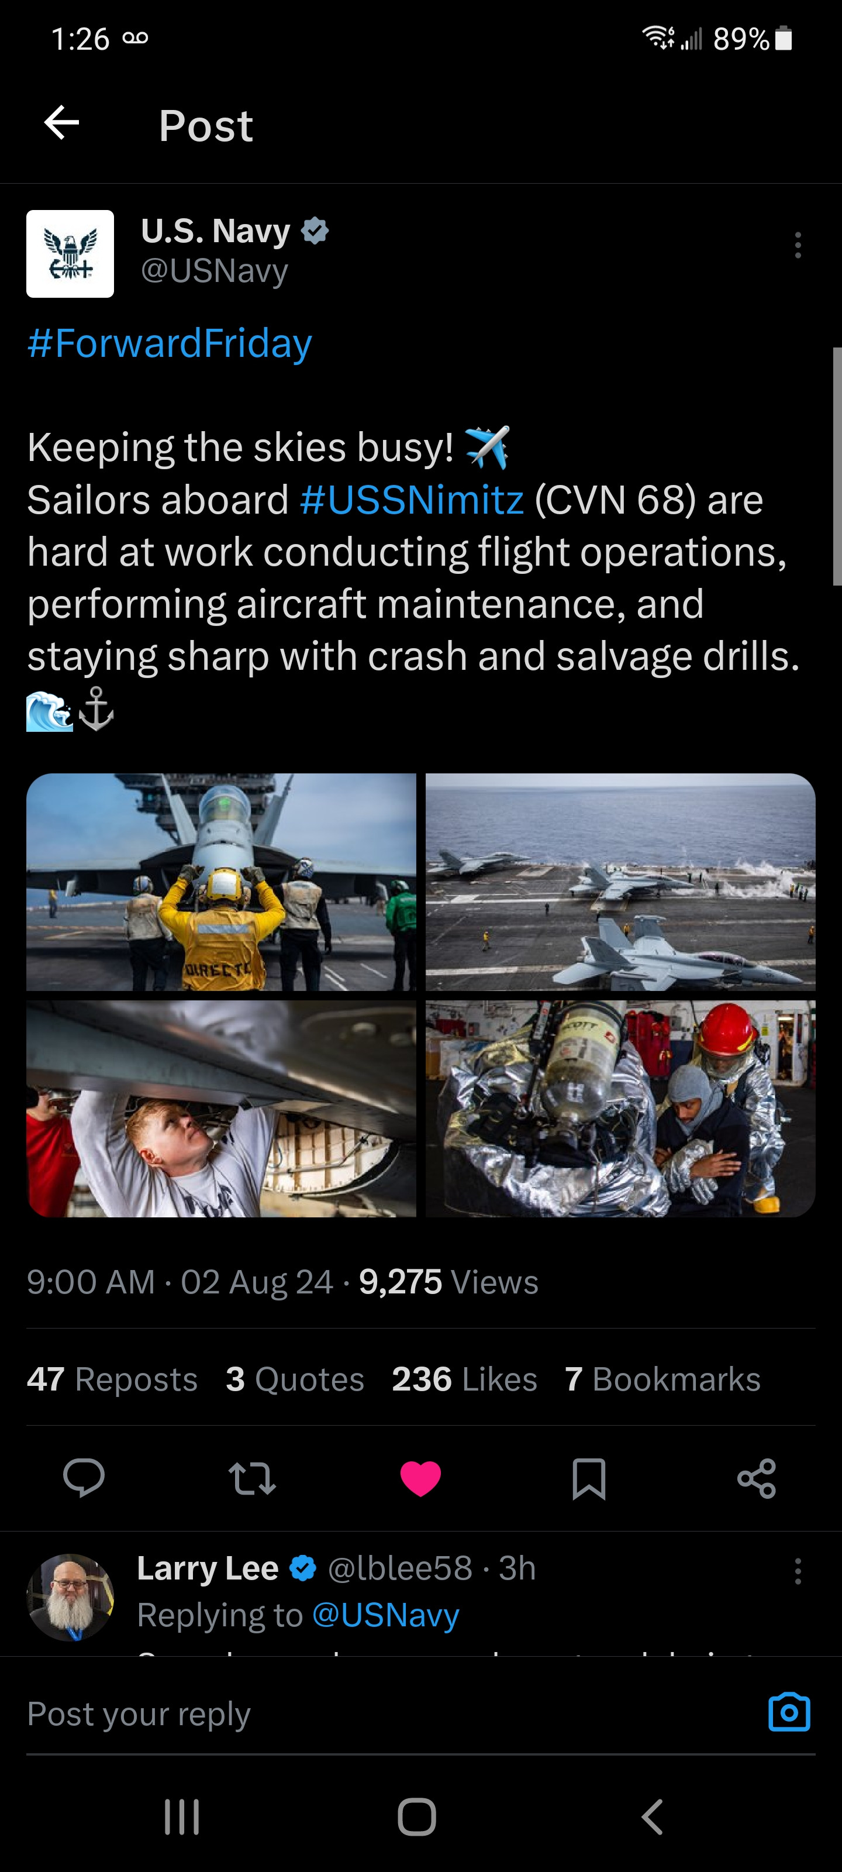
Task: Open the #USSNimitz hashtag link
Action: pyautogui.click(x=411, y=500)
